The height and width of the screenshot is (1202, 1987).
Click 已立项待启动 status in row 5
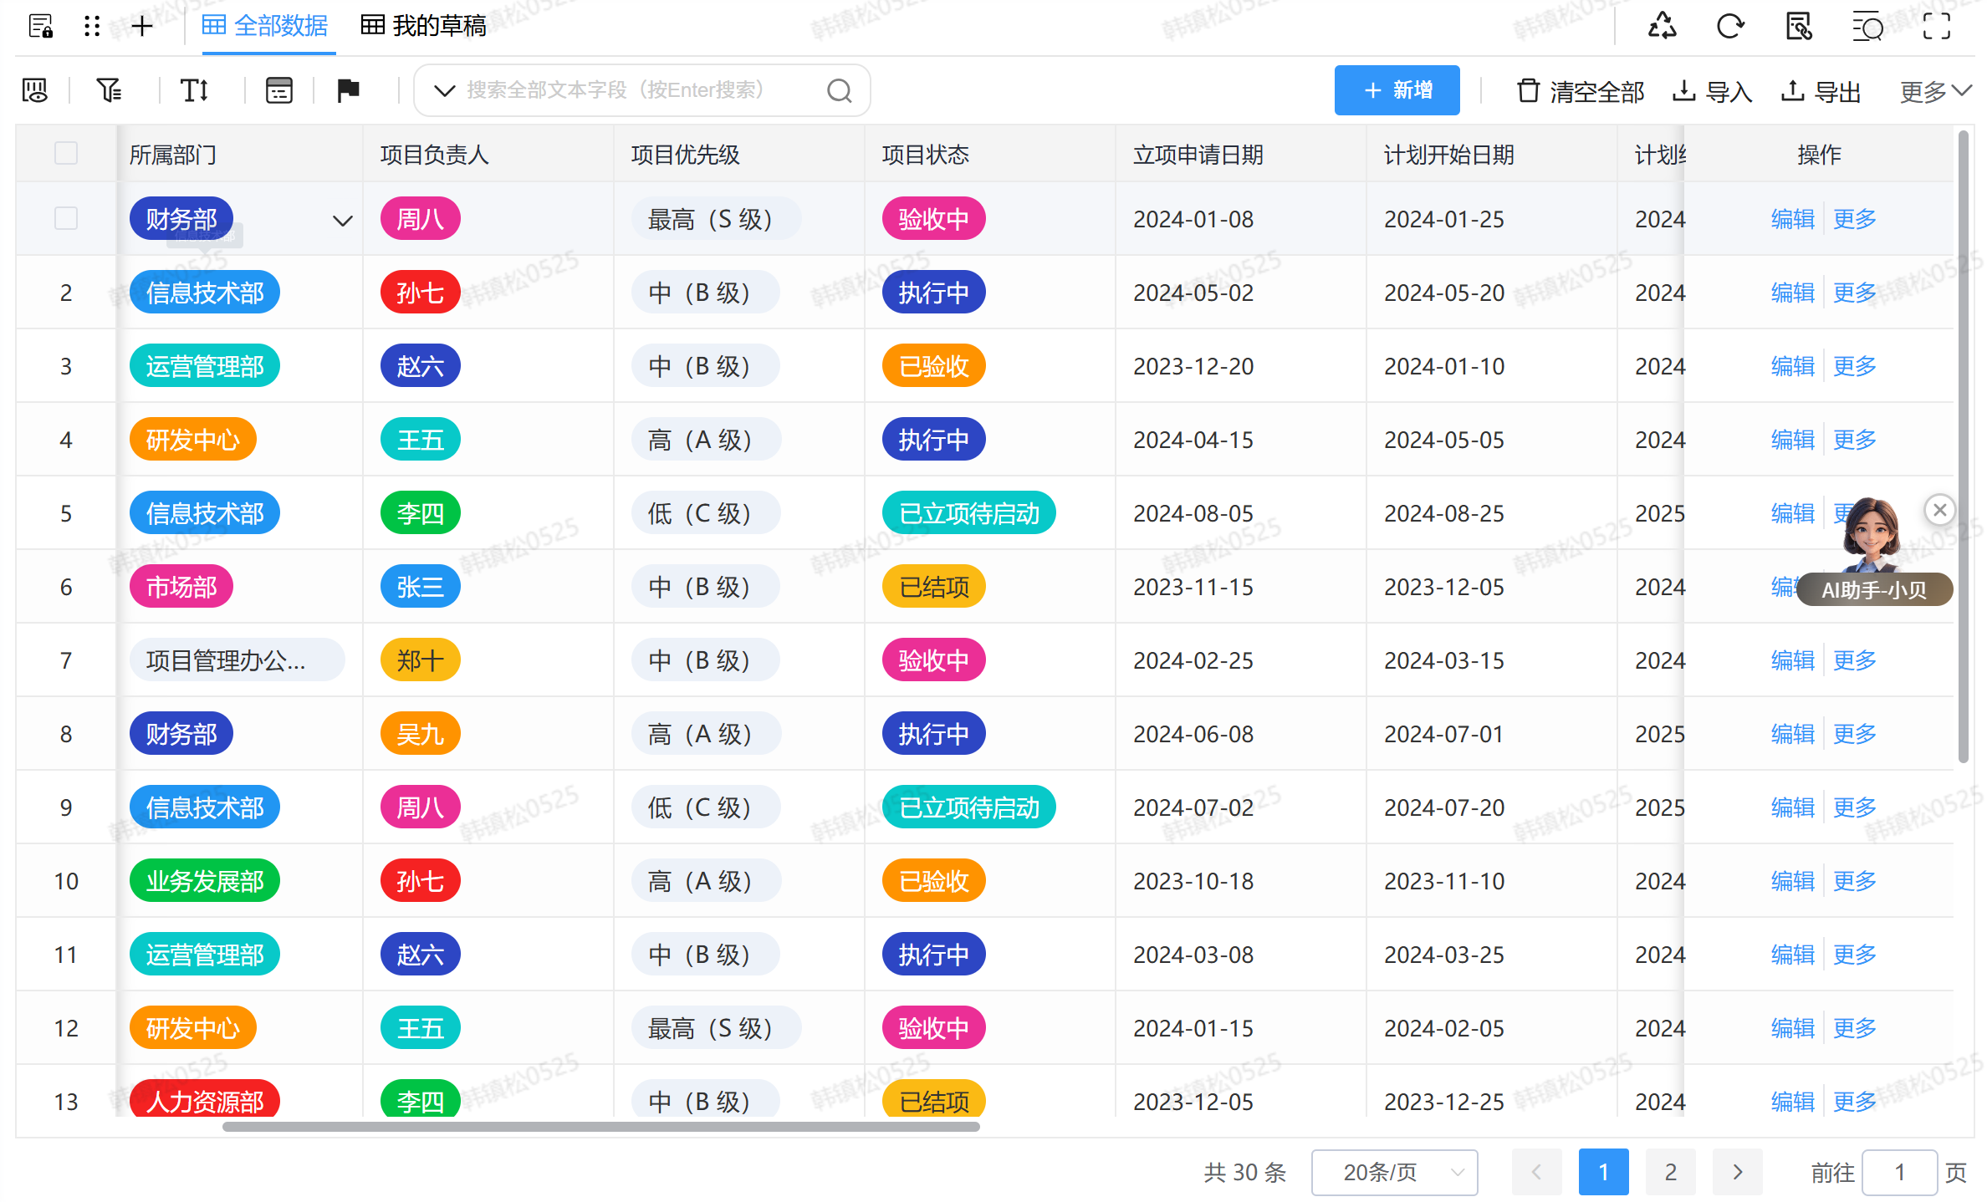[x=968, y=513]
